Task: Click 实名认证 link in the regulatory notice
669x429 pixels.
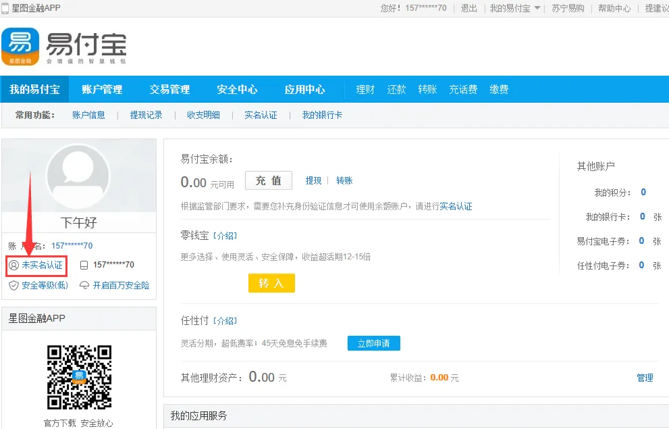Action: [x=456, y=207]
